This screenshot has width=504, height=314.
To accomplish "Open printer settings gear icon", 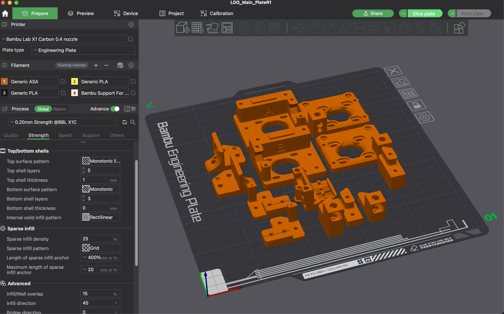I will (131, 24).
